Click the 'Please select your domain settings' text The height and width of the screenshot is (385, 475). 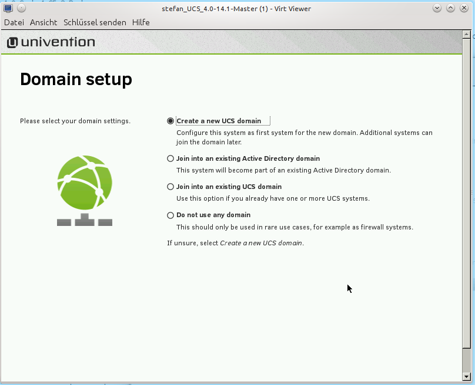(x=75, y=121)
